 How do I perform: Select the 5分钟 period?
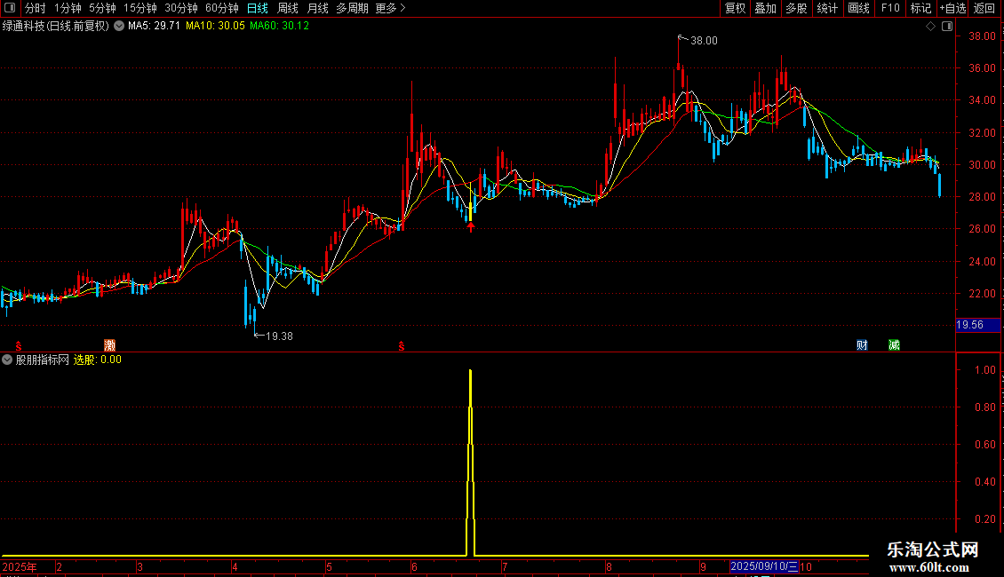tap(102, 8)
